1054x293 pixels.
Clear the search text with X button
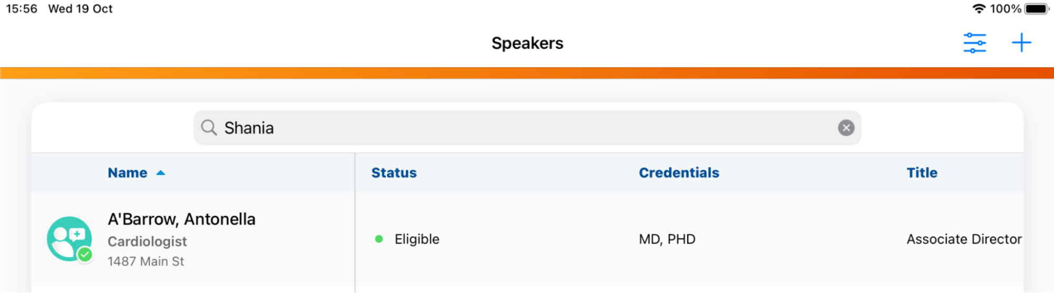(846, 128)
